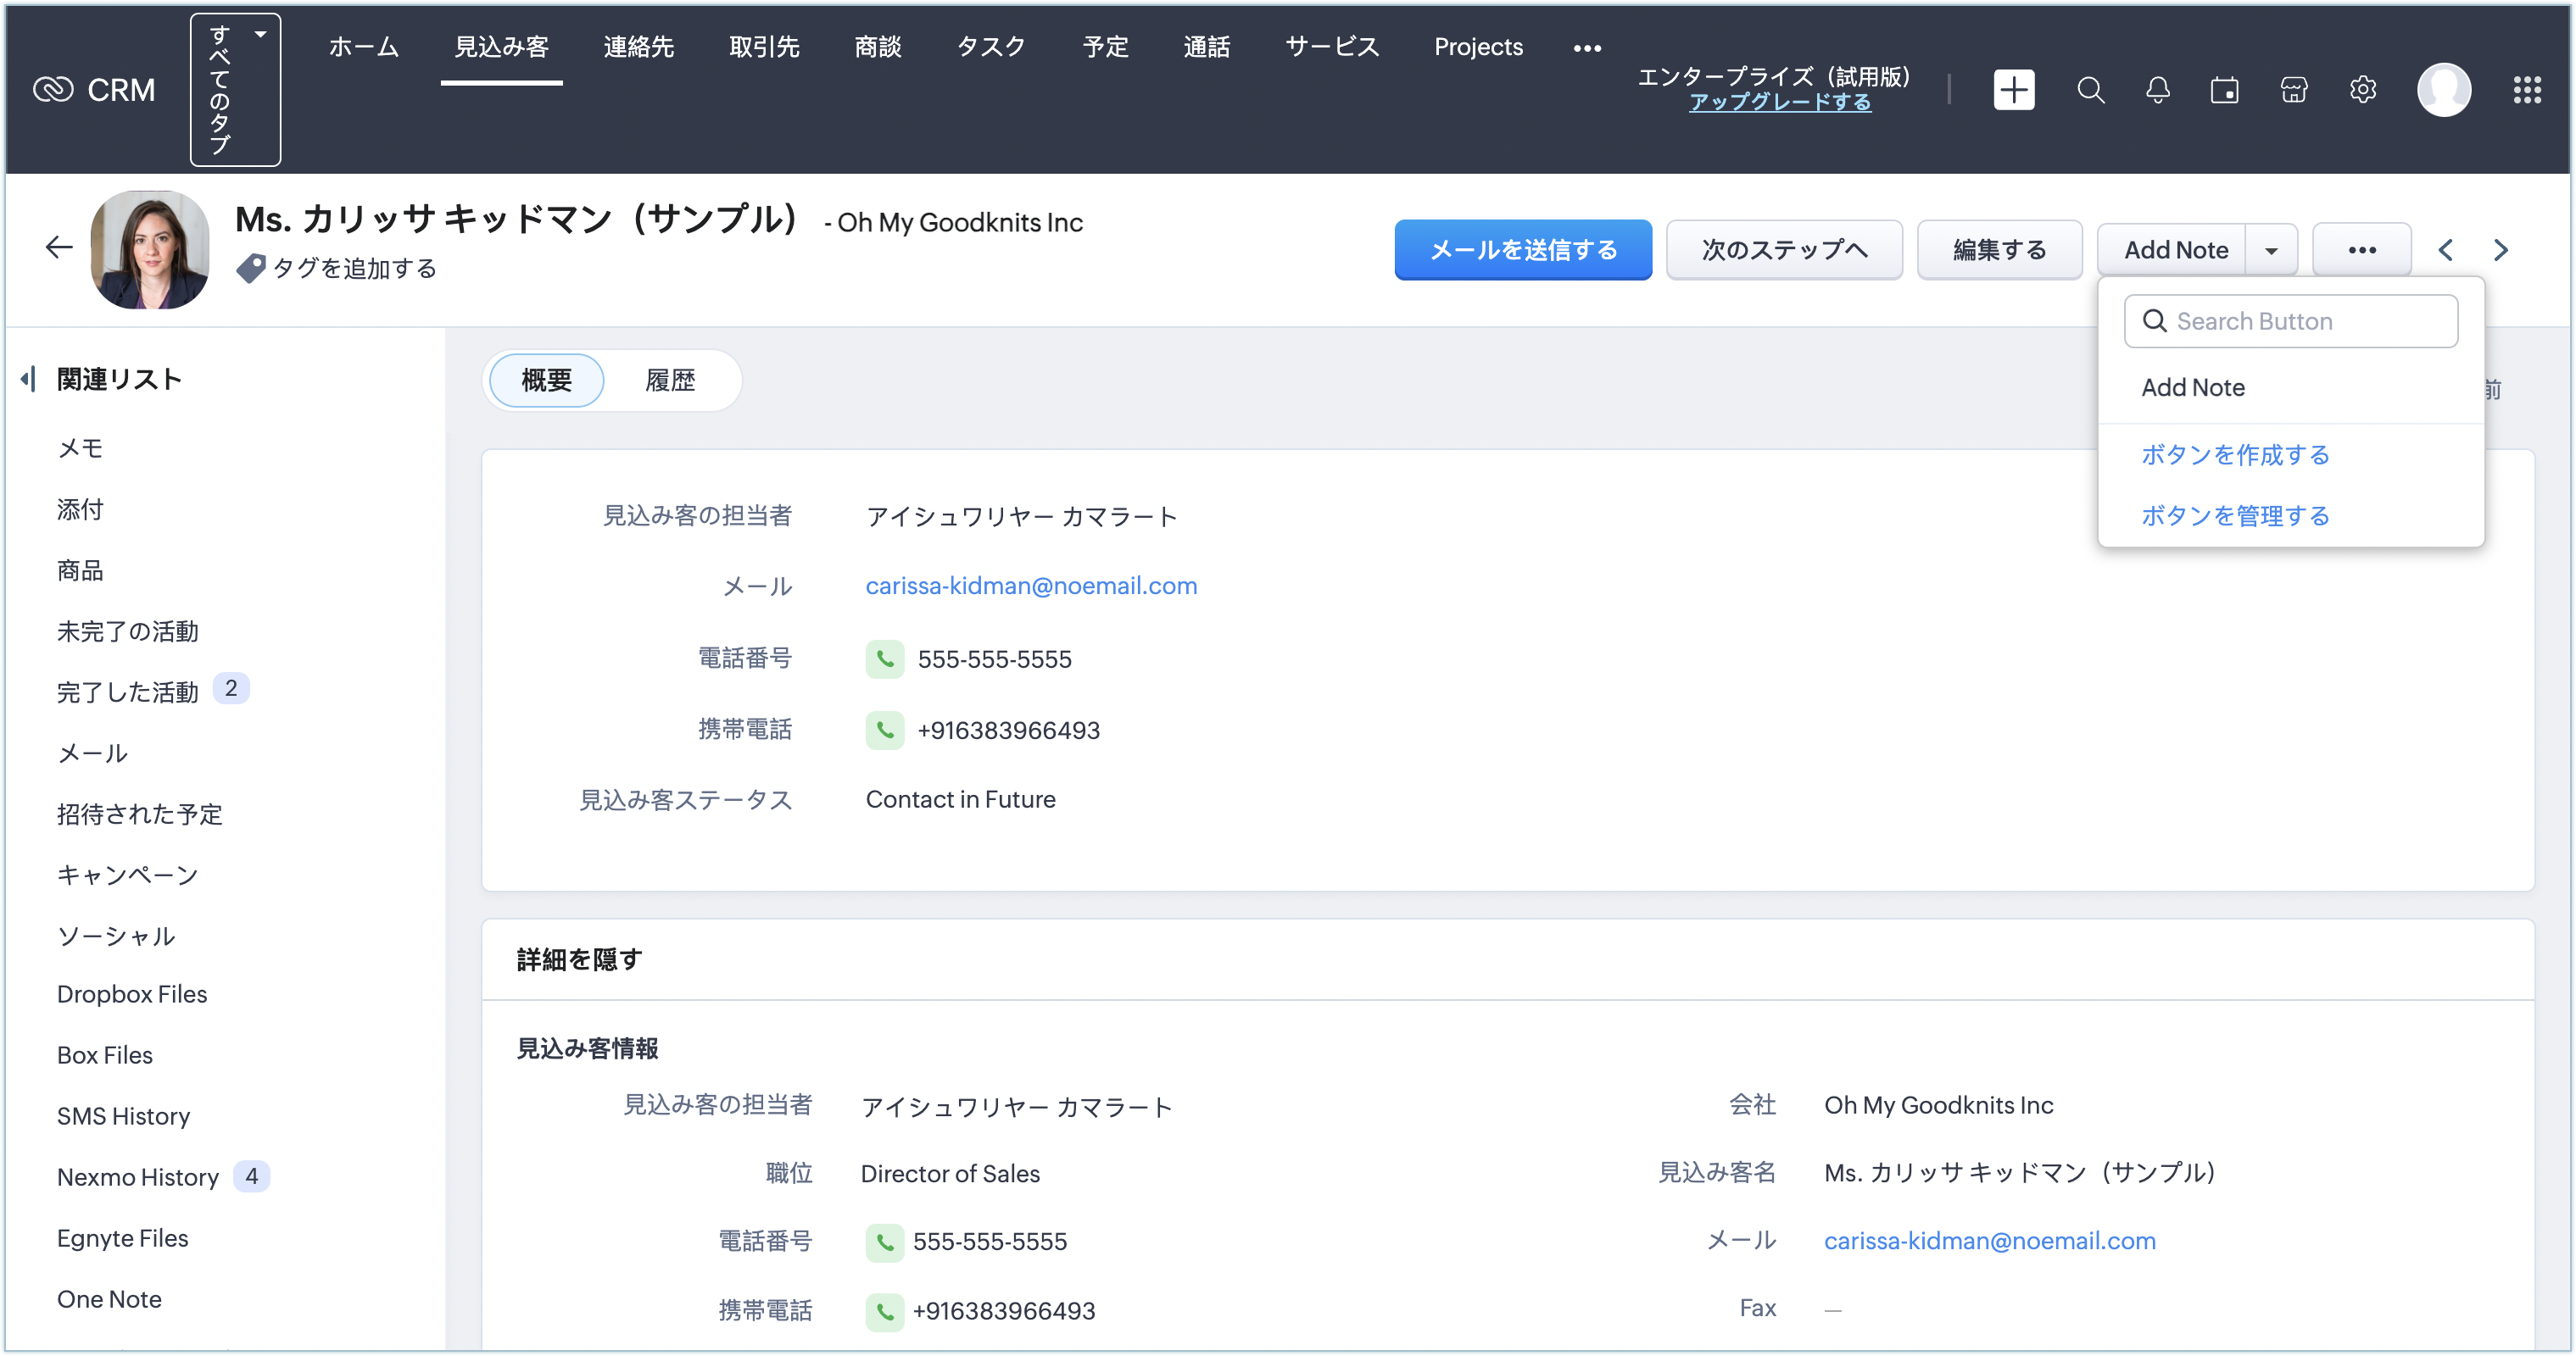This screenshot has height=1356, width=2576.
Task: Open the global search magnifier icon
Action: click(2090, 90)
